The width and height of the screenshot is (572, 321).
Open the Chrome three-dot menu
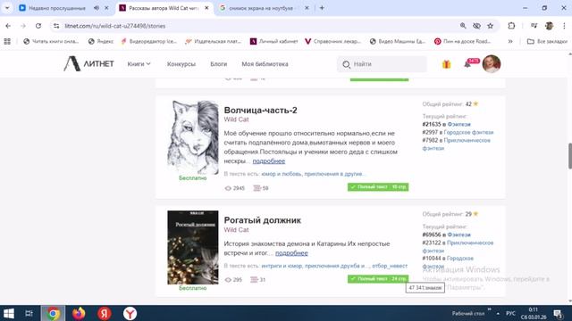point(564,26)
